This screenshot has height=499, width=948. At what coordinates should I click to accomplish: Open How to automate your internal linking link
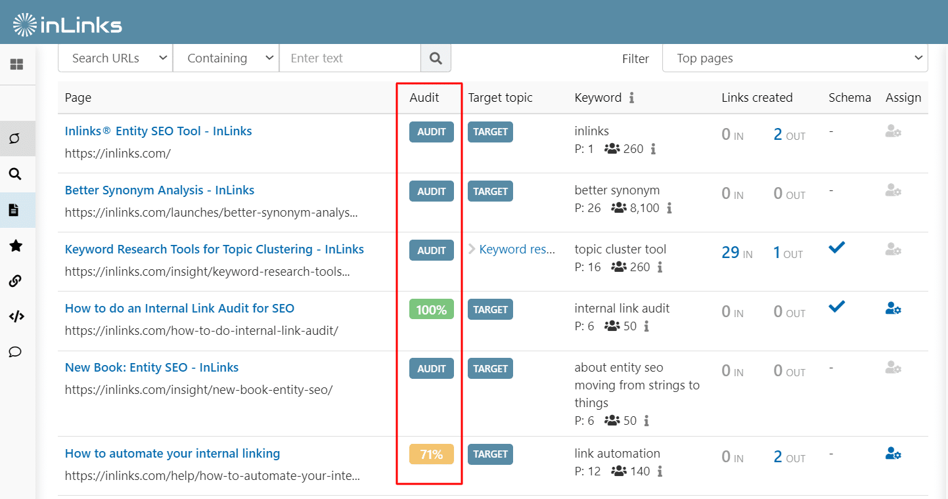[x=172, y=454]
